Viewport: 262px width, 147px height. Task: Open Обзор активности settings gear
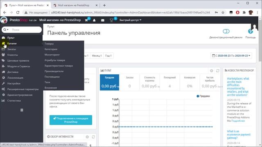pos(87,137)
